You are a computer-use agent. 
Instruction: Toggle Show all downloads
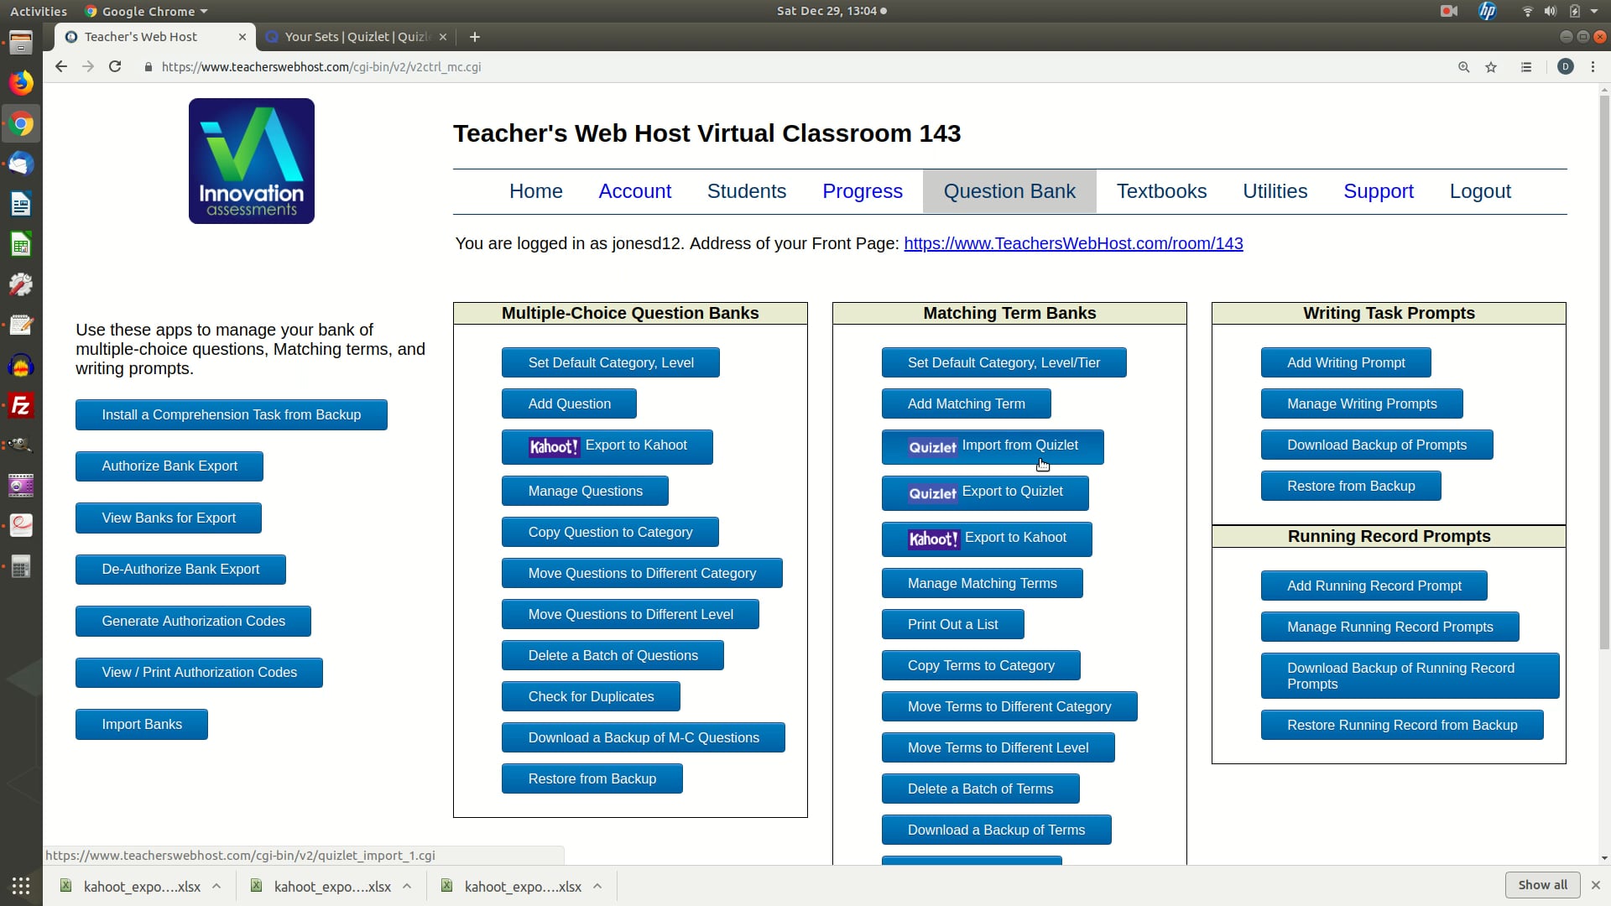click(x=1543, y=885)
